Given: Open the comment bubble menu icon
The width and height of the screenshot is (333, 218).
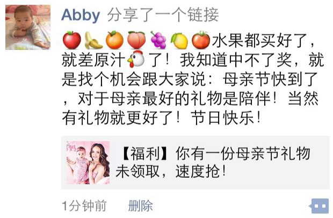Looking at the screenshot, I should tap(319, 206).
